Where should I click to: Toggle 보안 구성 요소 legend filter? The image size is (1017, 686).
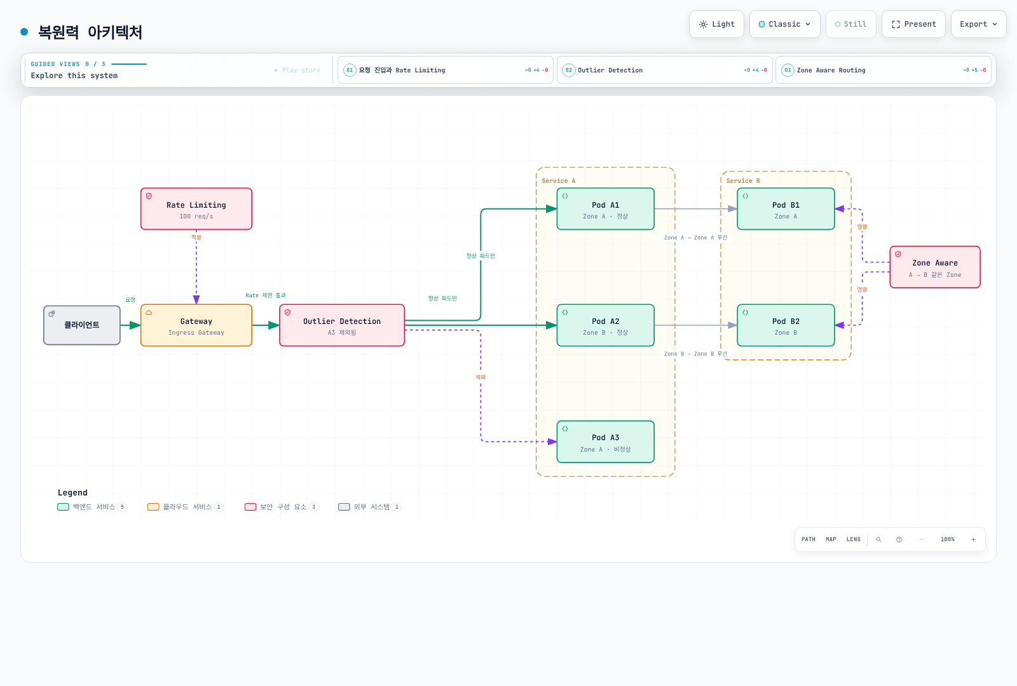coord(282,507)
